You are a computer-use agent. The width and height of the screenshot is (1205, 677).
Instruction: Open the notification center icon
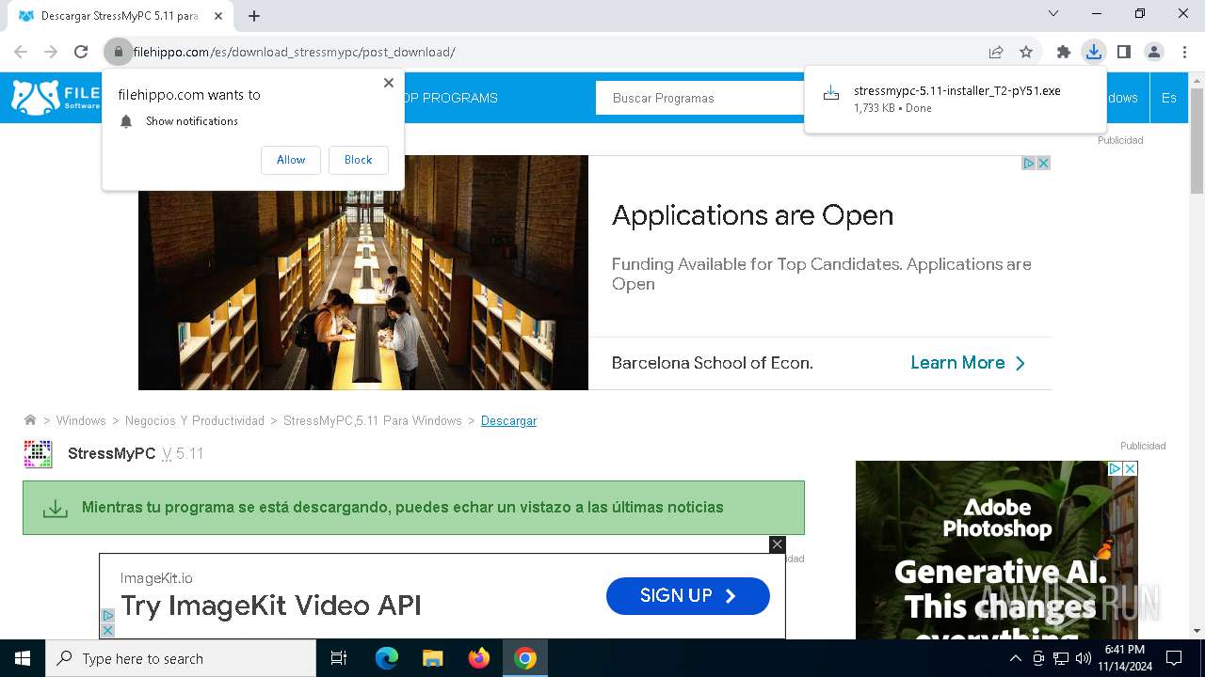pyautogui.click(x=1174, y=658)
